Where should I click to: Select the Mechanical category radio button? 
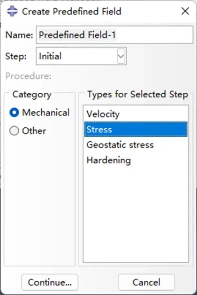pyautogui.click(x=14, y=112)
